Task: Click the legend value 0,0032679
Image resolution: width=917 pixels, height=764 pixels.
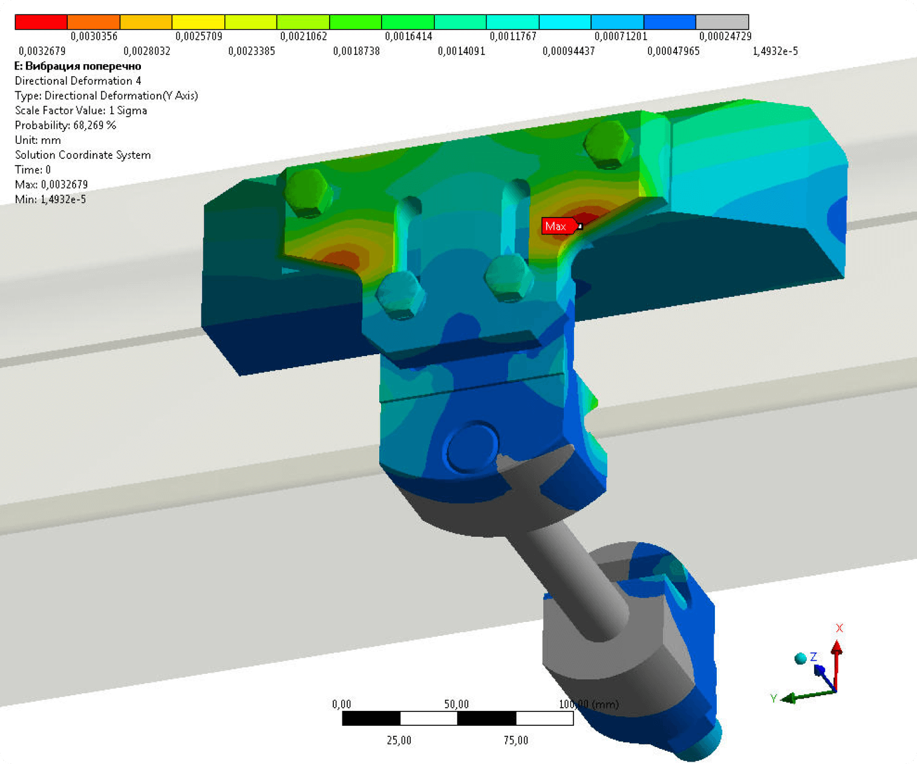Action: (42, 51)
